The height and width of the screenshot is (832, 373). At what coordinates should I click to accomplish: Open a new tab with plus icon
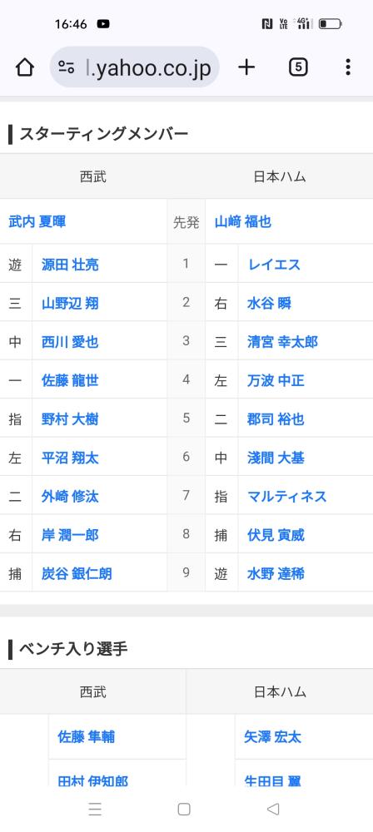pyautogui.click(x=246, y=67)
